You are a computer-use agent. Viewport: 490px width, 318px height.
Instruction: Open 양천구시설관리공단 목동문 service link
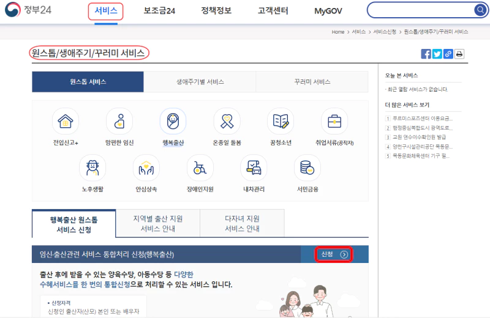[423, 146]
